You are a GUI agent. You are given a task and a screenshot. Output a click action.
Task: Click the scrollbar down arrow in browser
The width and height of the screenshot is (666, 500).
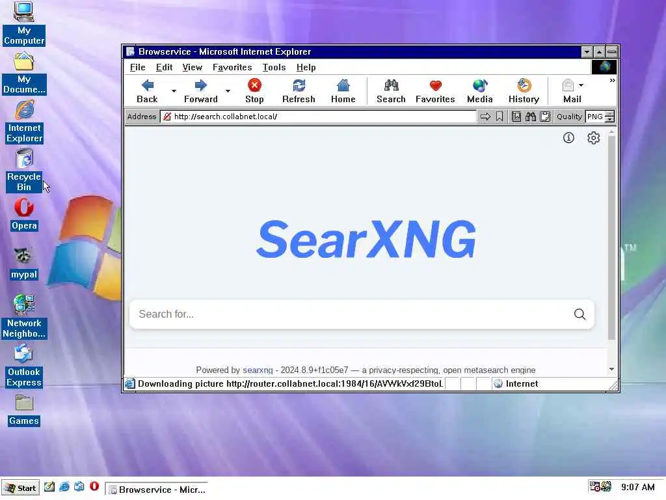point(611,369)
